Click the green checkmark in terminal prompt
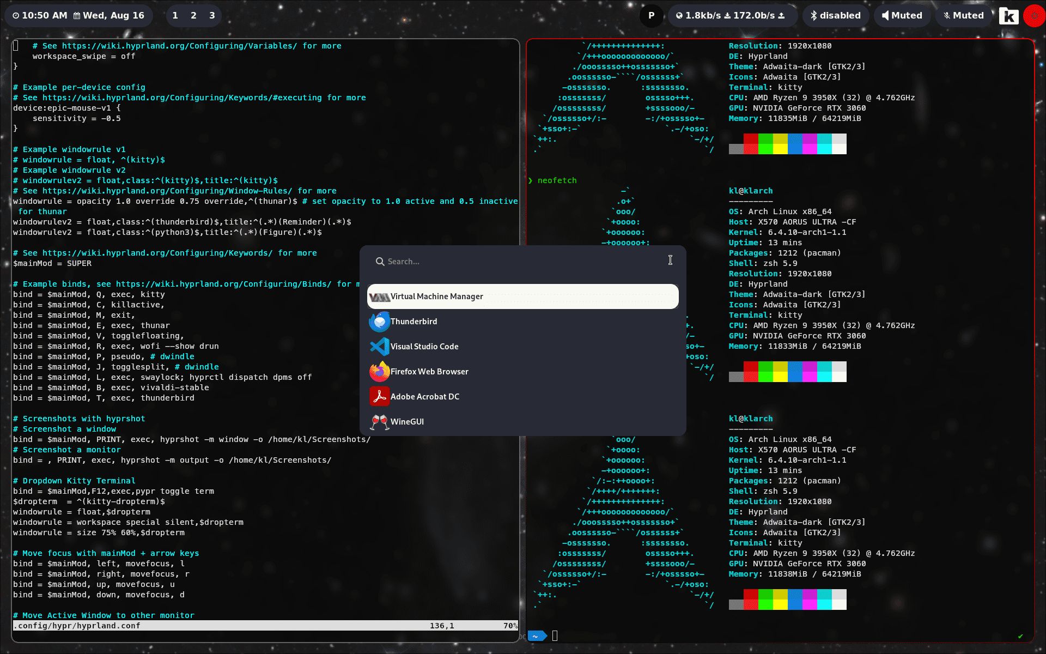 coord(1020,636)
